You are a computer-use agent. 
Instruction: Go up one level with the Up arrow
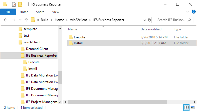26,20
